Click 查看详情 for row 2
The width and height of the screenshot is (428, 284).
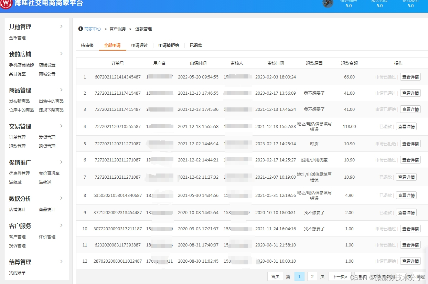[x=410, y=93]
